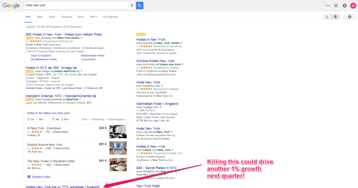Expand arrow beside hotels.com URL
The height and width of the screenshot is (188, 358).
(x=173, y=150)
